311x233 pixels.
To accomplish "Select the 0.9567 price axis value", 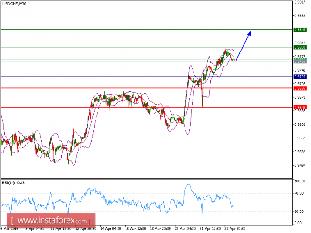I will 300,138.
